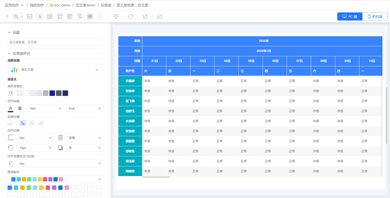This screenshot has width=390, height=198.
Task: Click the back arrow in the toolbar
Action: [x=7, y=16]
